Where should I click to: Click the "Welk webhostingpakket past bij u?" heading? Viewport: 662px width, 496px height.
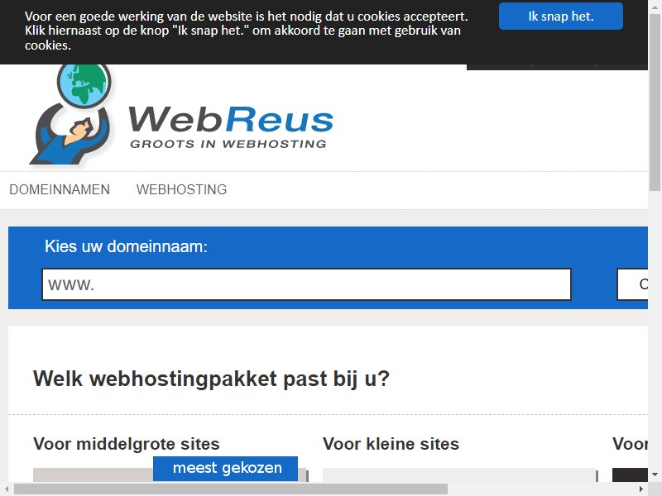(x=211, y=379)
